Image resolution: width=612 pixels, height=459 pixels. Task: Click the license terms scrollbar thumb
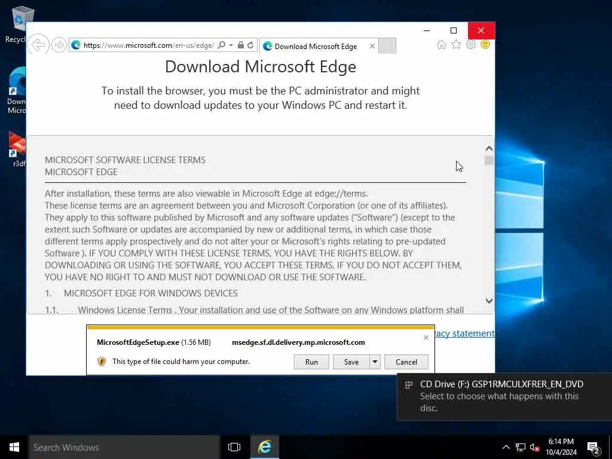[489, 160]
